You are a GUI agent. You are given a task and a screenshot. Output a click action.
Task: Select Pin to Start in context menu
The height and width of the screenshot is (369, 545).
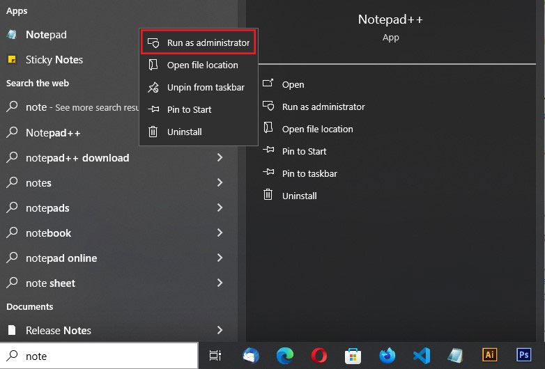199,110
